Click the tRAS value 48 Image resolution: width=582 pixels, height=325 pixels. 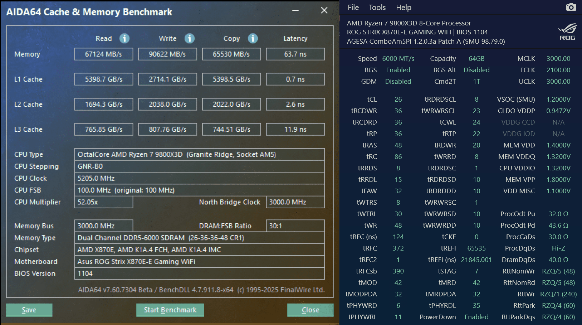click(x=398, y=145)
